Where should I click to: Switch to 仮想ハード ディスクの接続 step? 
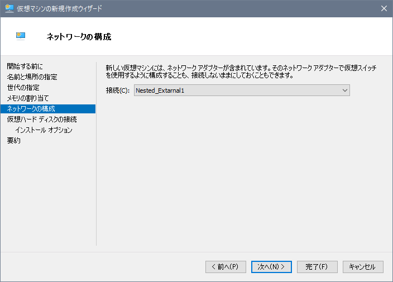point(42,120)
